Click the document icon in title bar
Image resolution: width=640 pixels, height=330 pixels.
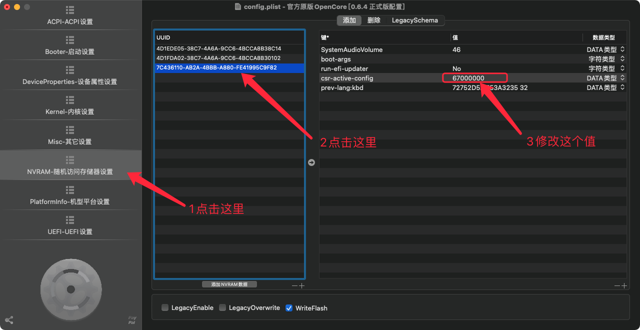(238, 6)
